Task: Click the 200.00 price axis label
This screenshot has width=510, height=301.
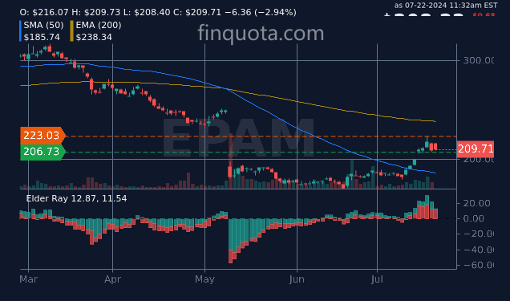Action: point(478,160)
